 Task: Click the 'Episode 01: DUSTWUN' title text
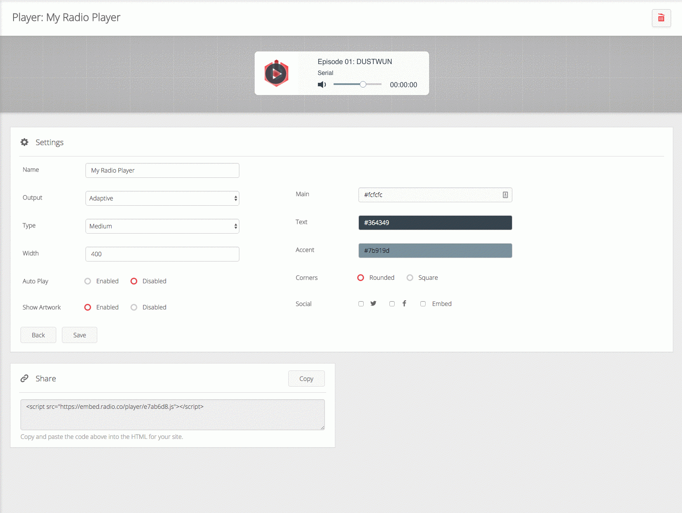[x=355, y=62]
